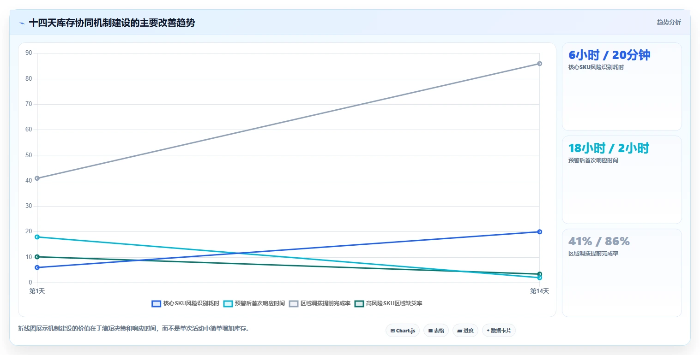Click the 核心SKU风险识别耗时 legend label
The width and height of the screenshot is (700, 355).
coord(191,303)
